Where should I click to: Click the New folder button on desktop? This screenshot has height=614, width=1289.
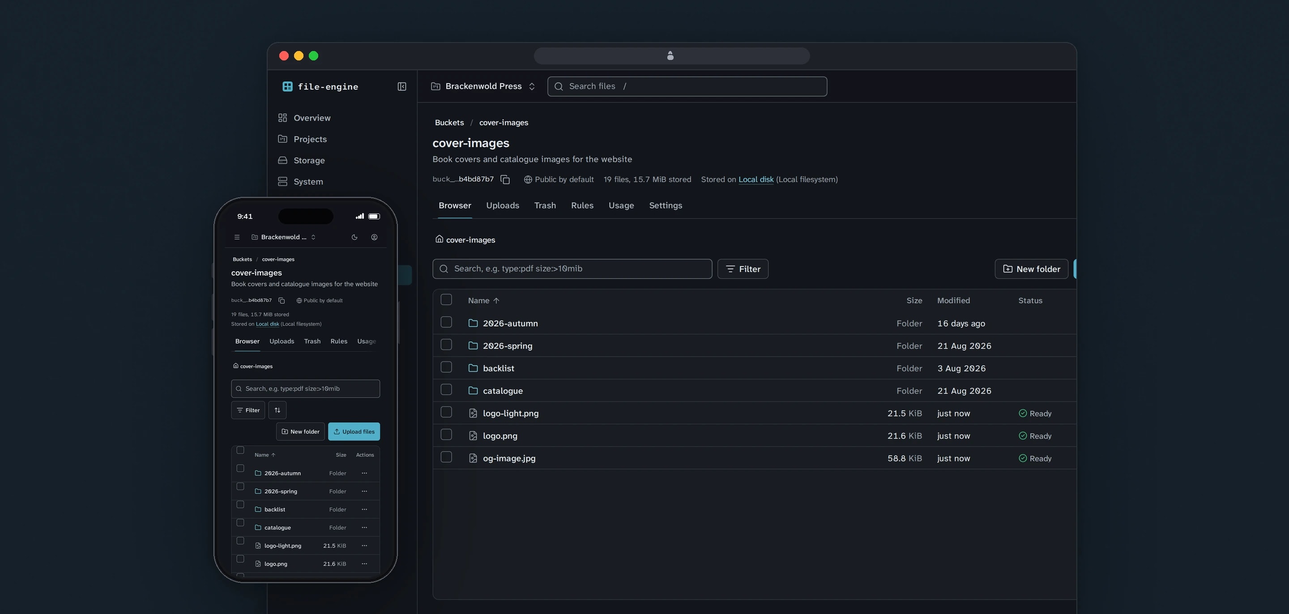(x=1031, y=269)
